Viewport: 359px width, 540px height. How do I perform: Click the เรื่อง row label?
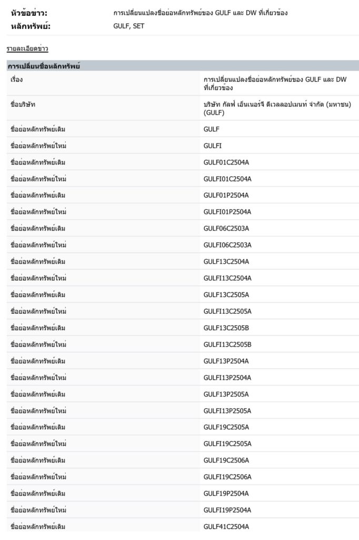pos(17,79)
